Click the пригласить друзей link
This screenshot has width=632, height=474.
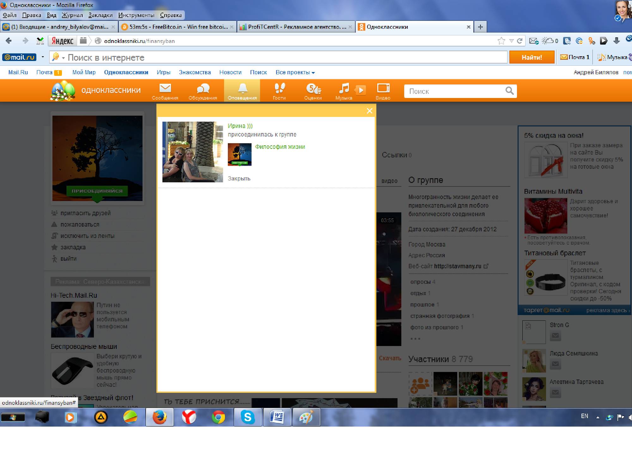coord(85,213)
